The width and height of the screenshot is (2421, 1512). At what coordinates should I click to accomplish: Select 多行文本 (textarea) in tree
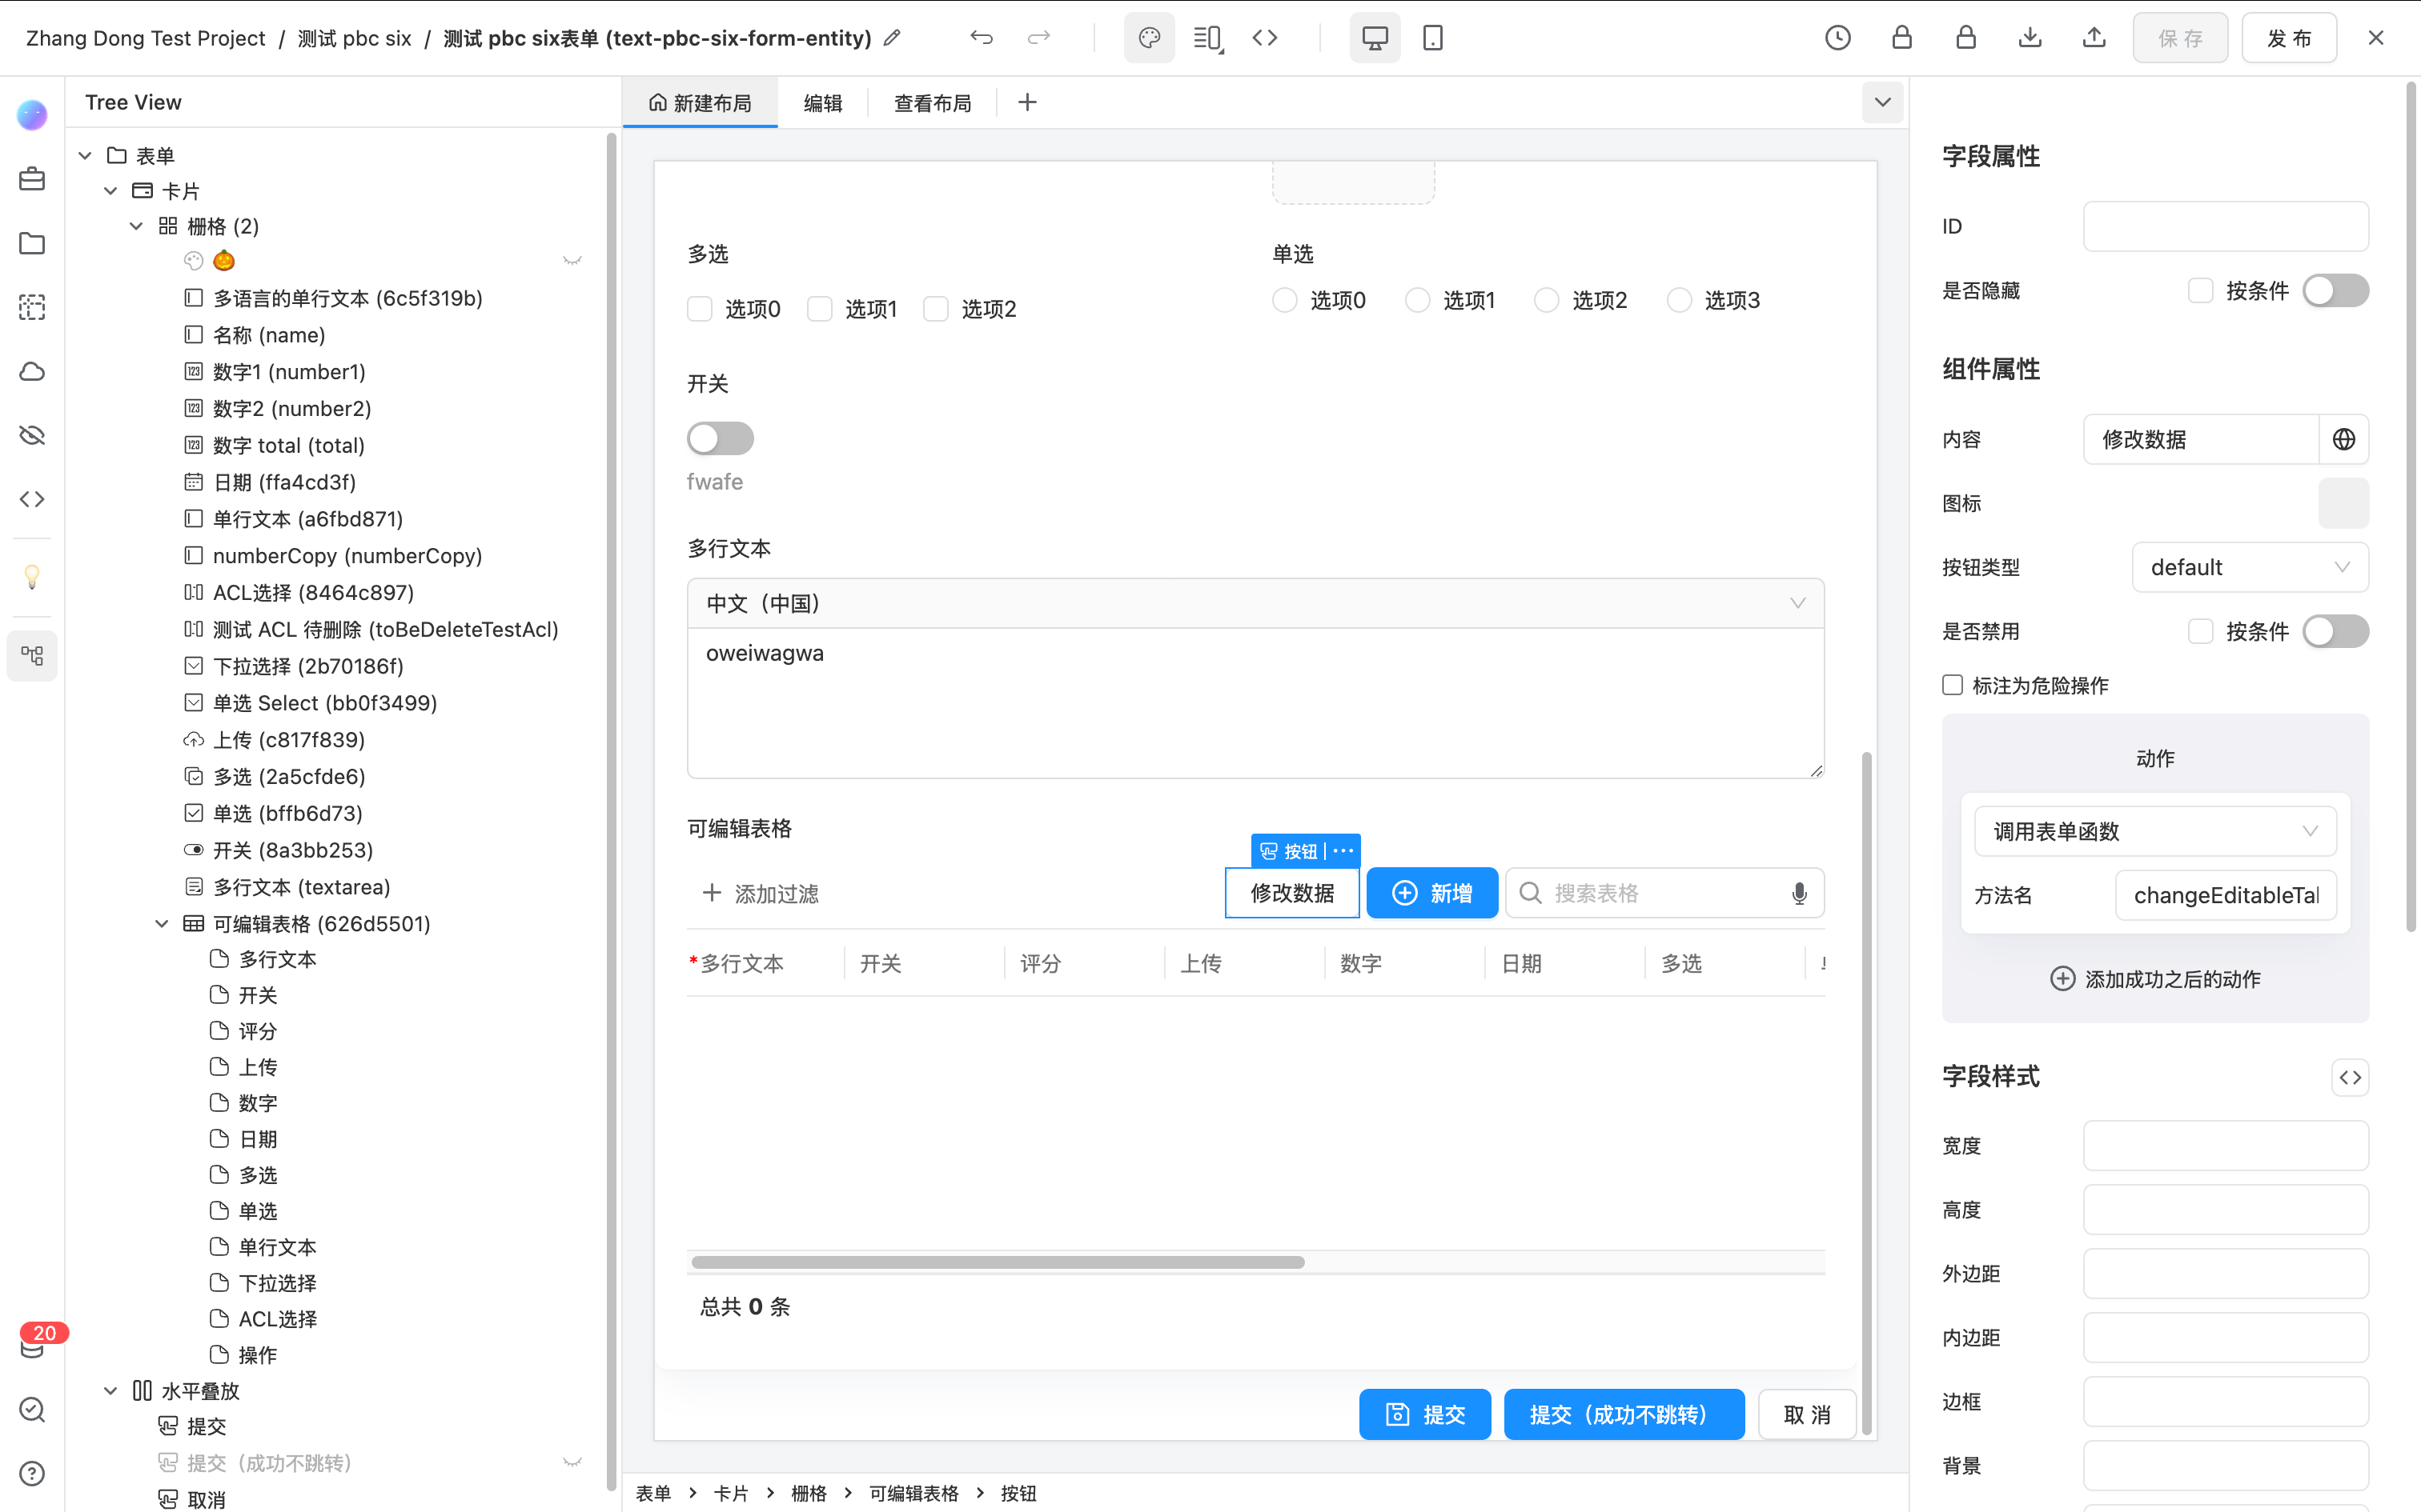click(x=301, y=887)
